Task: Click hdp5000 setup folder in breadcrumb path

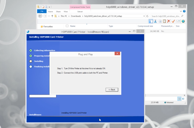Action: [x=103, y=16]
